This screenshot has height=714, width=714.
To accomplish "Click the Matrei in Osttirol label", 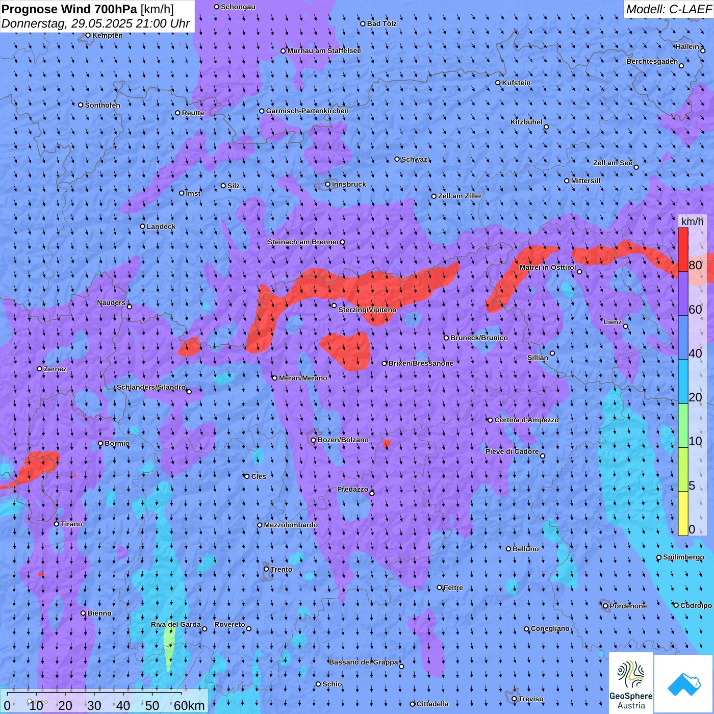I will (548, 267).
